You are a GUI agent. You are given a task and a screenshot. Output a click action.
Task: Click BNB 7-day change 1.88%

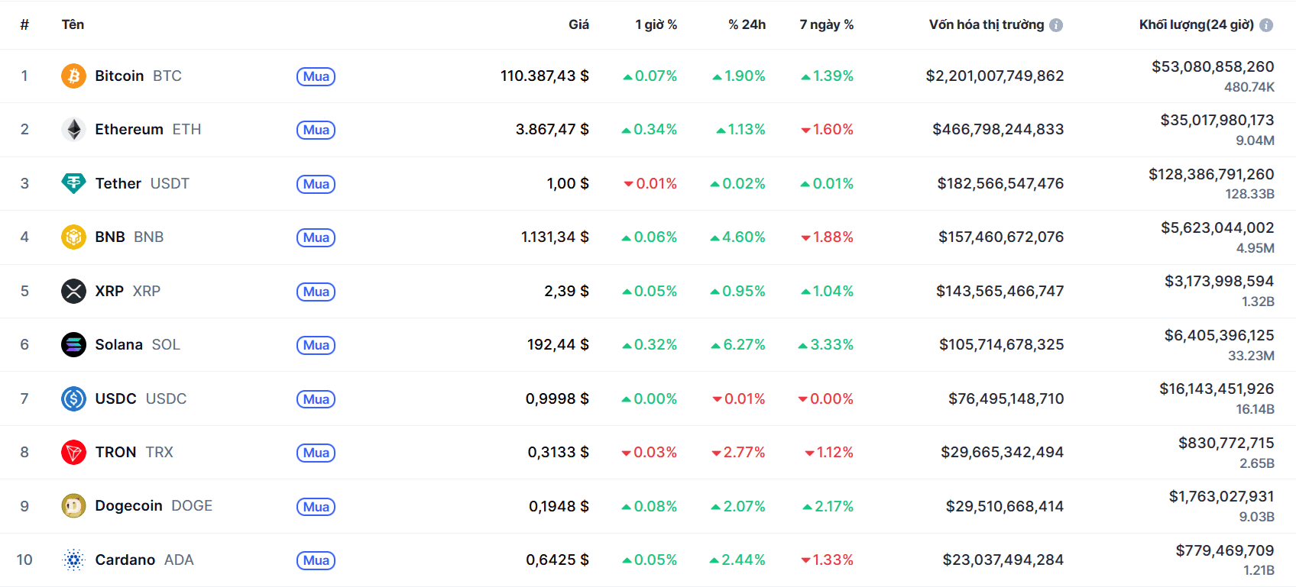827,237
